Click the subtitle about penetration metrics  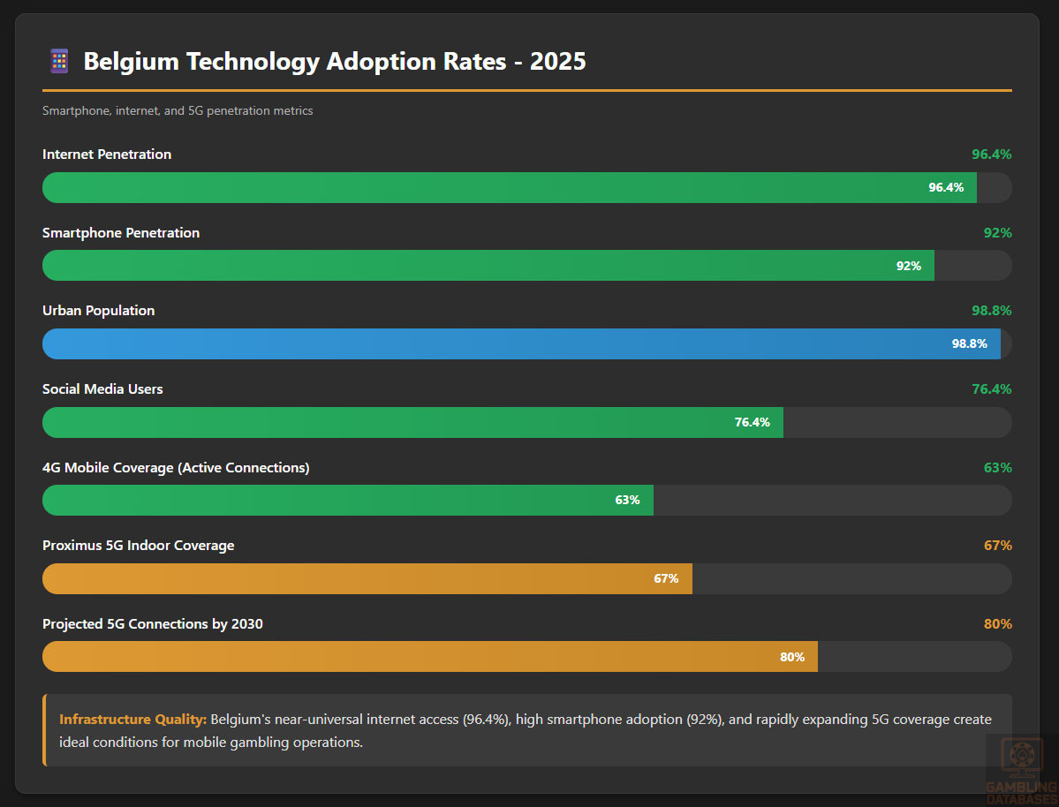(x=178, y=111)
